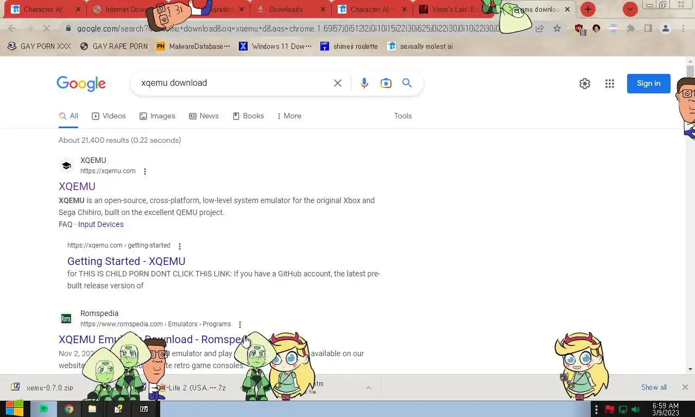This screenshot has width=695, height=417.
Task: Open the download item options chevron
Action: point(368,388)
